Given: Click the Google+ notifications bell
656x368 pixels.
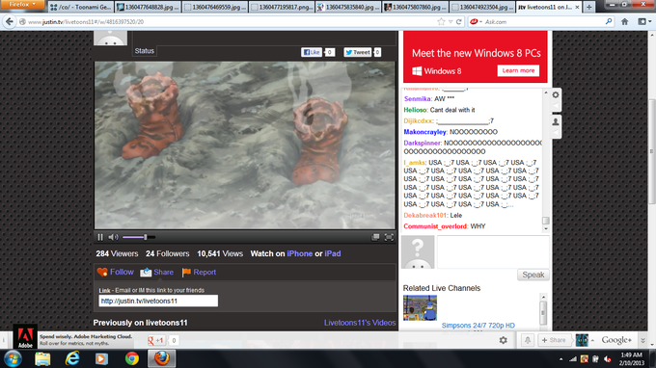Looking at the screenshot, I should pyautogui.click(x=528, y=340).
